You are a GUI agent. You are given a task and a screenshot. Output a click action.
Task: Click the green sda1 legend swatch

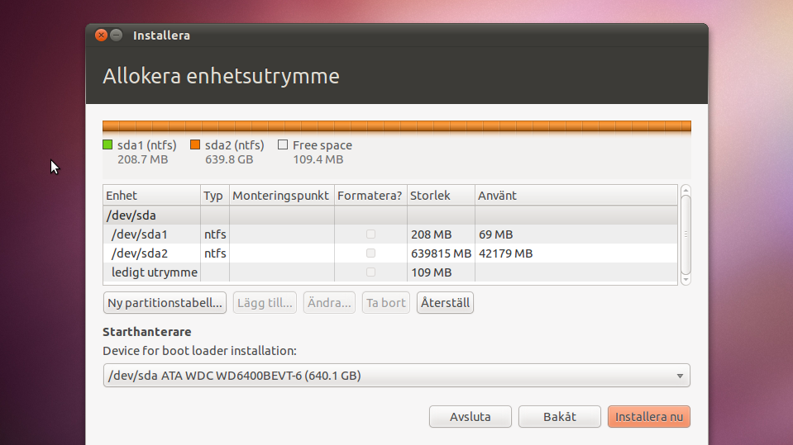[x=107, y=145]
